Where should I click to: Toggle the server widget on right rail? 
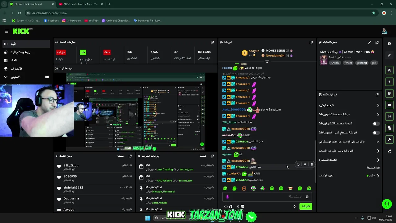pyautogui.click(x=390, y=128)
